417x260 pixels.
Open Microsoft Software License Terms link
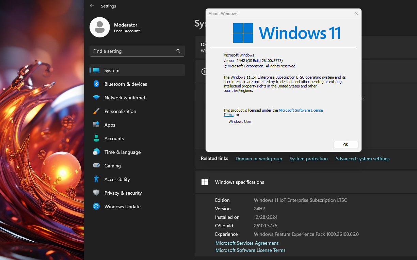250,250
